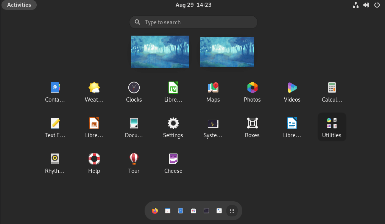The height and width of the screenshot is (224, 385).
Task: Open Terminal from the dock
Action: (206, 211)
